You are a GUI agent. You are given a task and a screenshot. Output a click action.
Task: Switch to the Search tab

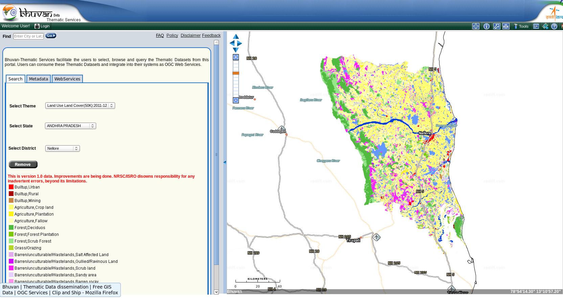[x=16, y=79]
